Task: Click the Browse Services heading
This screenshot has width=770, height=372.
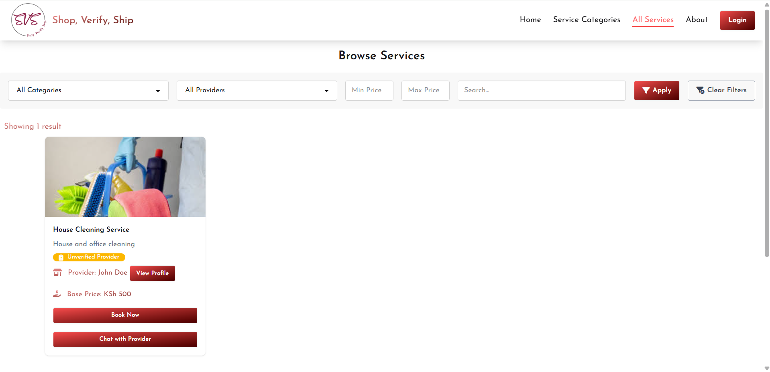Action: (382, 56)
